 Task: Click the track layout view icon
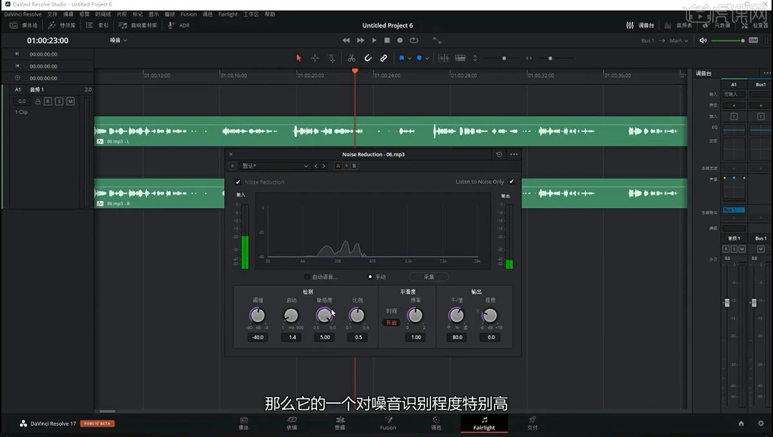click(460, 58)
